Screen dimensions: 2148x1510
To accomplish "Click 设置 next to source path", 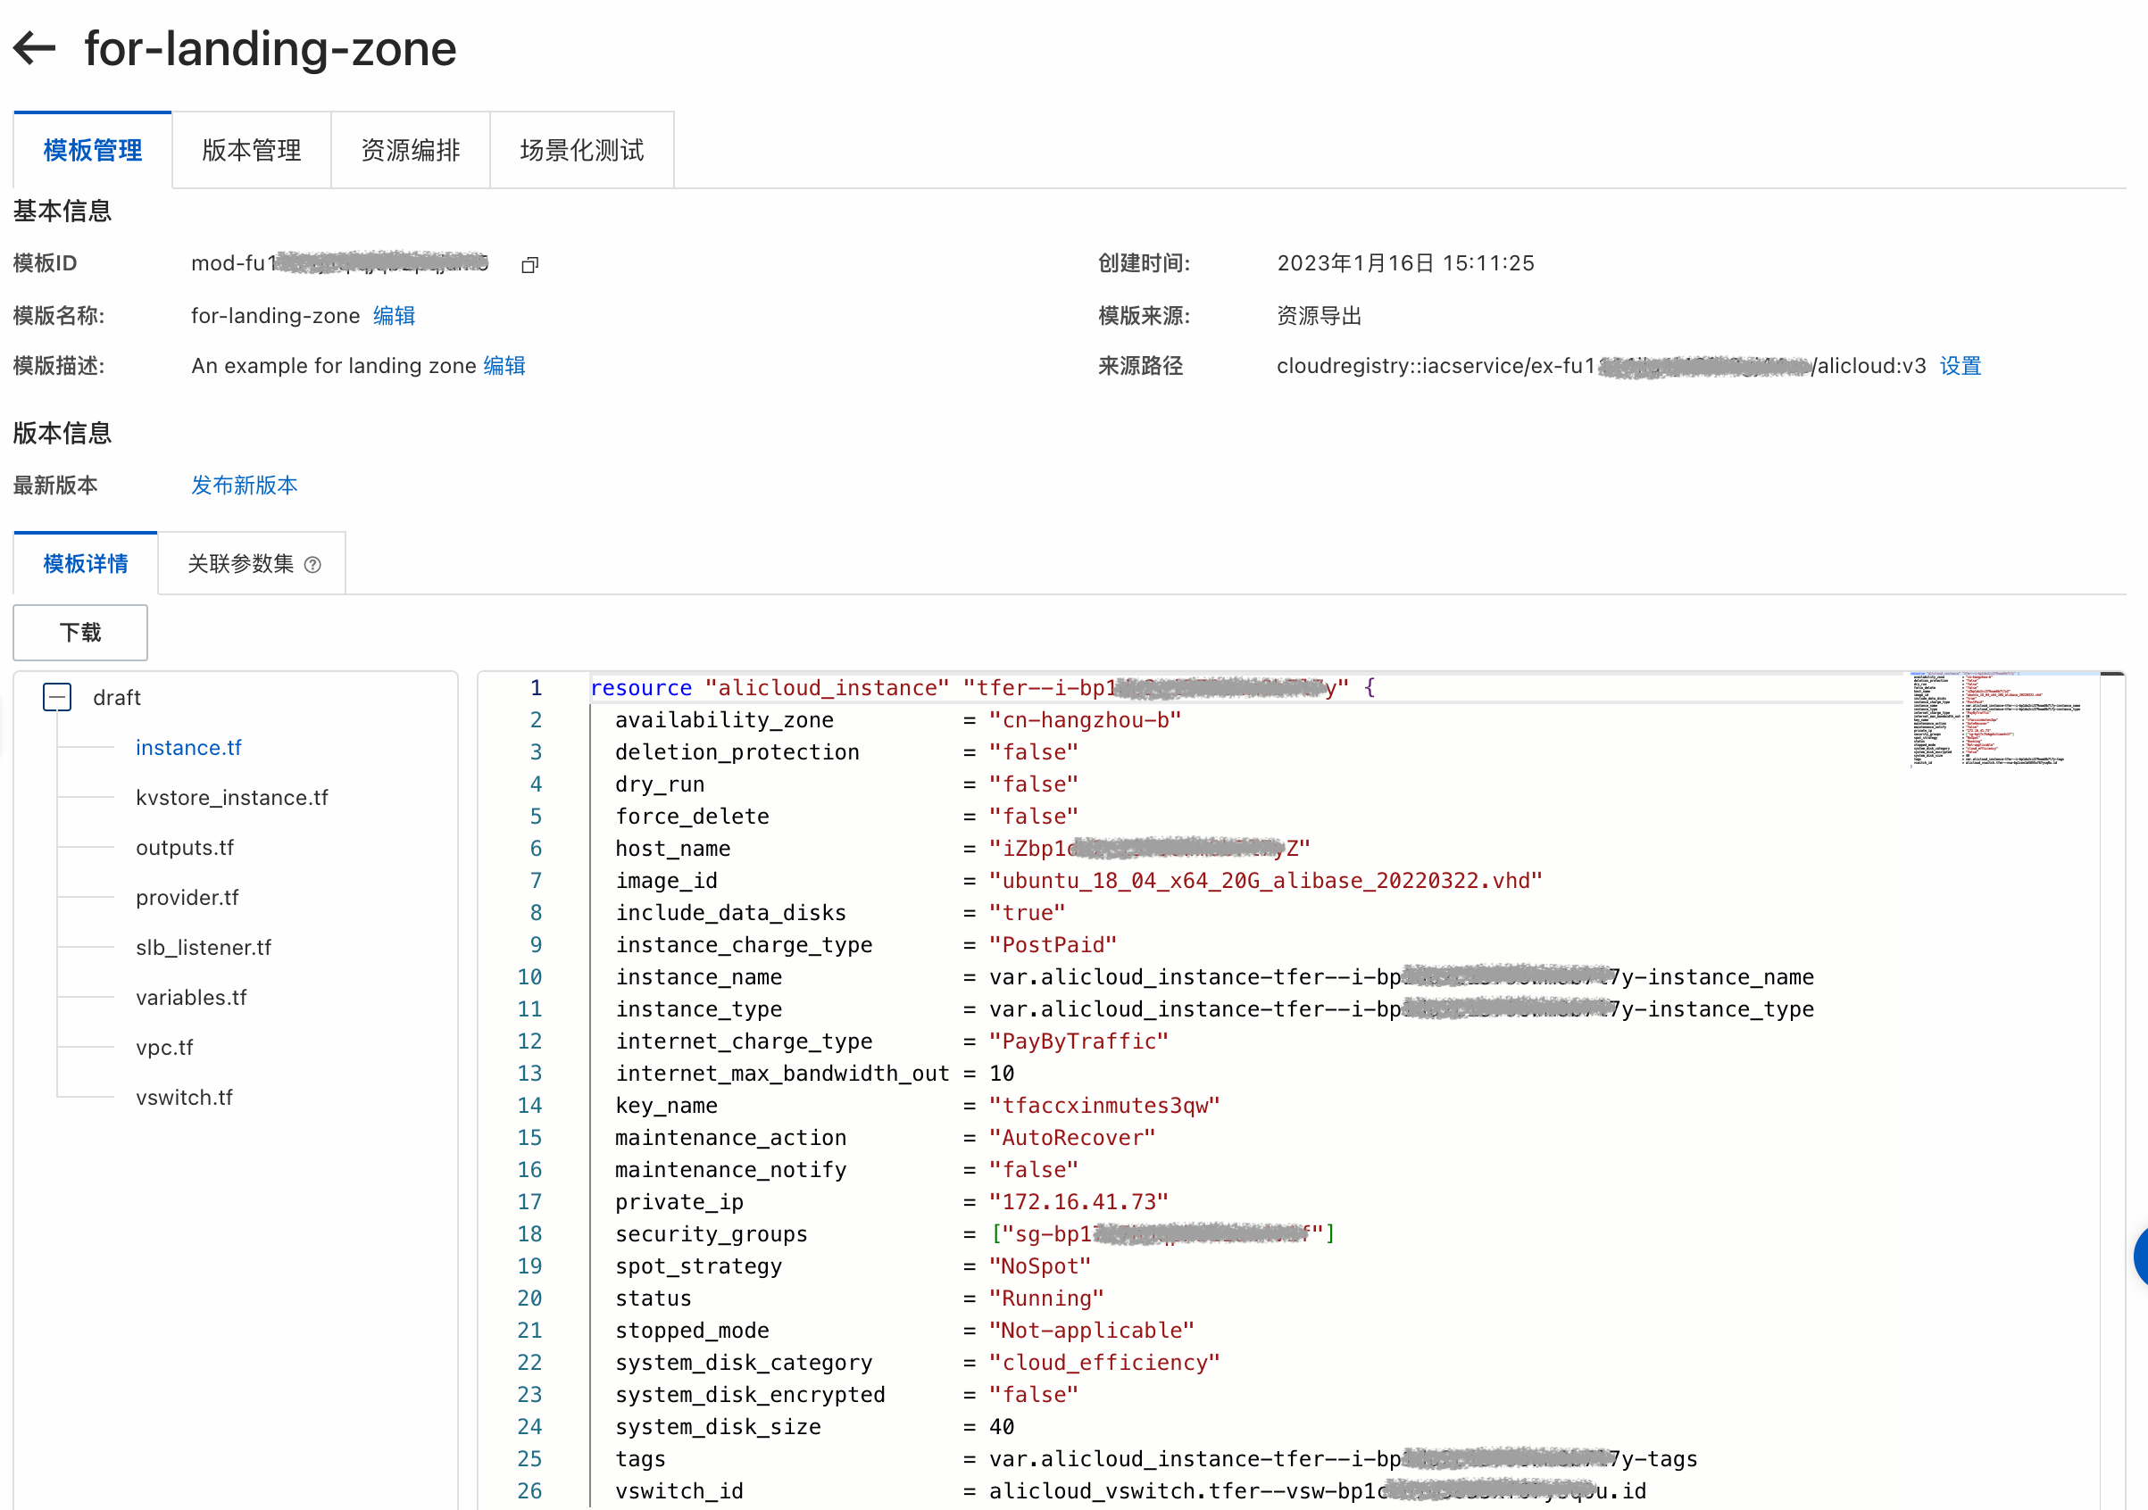I will click(x=1960, y=366).
